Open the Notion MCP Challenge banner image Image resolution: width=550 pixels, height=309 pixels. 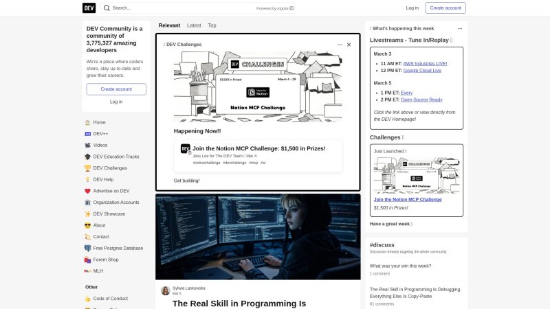(x=257, y=87)
